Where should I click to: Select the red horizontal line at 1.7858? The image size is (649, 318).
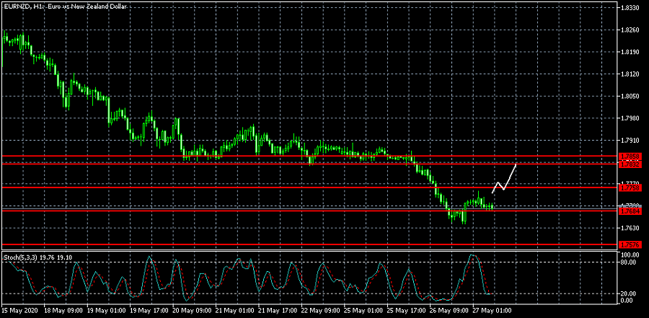pos(309,156)
